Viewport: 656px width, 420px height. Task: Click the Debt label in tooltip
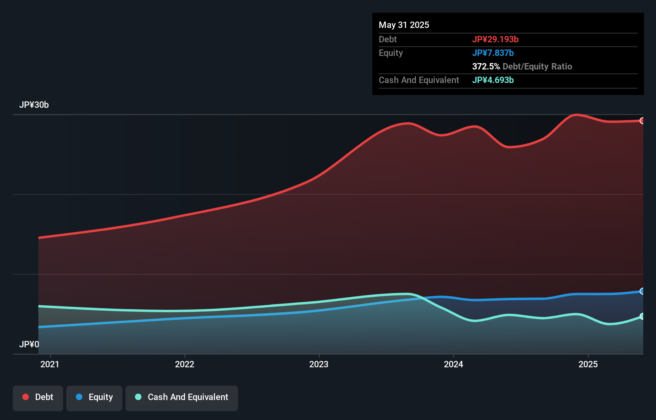pyautogui.click(x=388, y=39)
